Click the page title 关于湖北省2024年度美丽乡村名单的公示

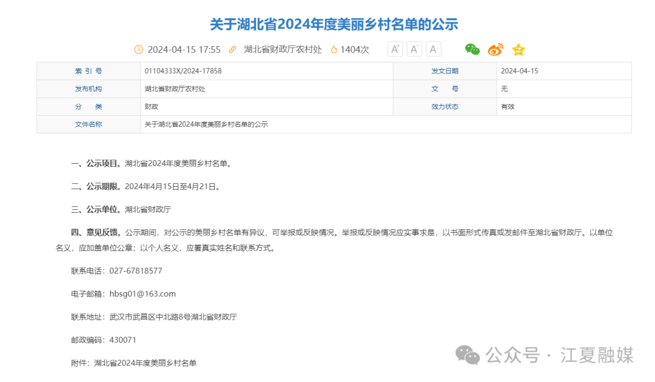click(x=334, y=24)
